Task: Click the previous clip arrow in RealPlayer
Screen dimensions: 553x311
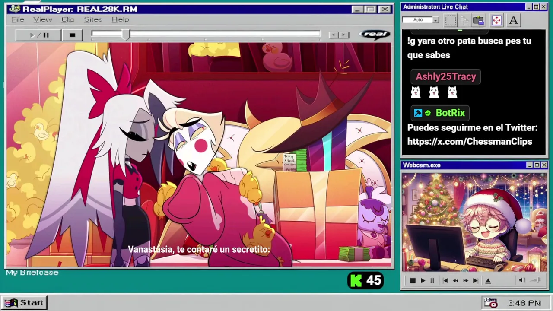Action: [333, 35]
